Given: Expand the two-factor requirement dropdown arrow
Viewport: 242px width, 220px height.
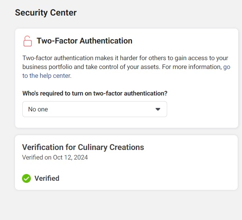Looking at the screenshot, I should tap(158, 109).
